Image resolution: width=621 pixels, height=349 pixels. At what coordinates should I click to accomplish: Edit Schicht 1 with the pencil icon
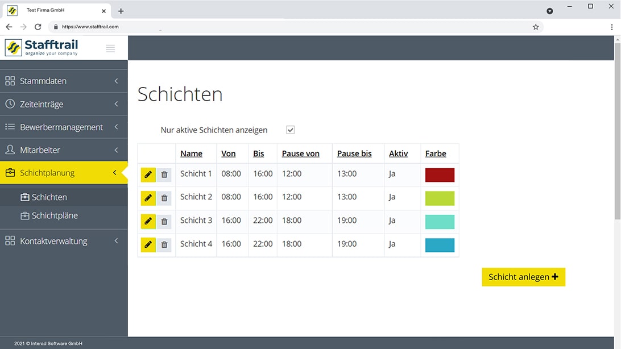coord(148,174)
